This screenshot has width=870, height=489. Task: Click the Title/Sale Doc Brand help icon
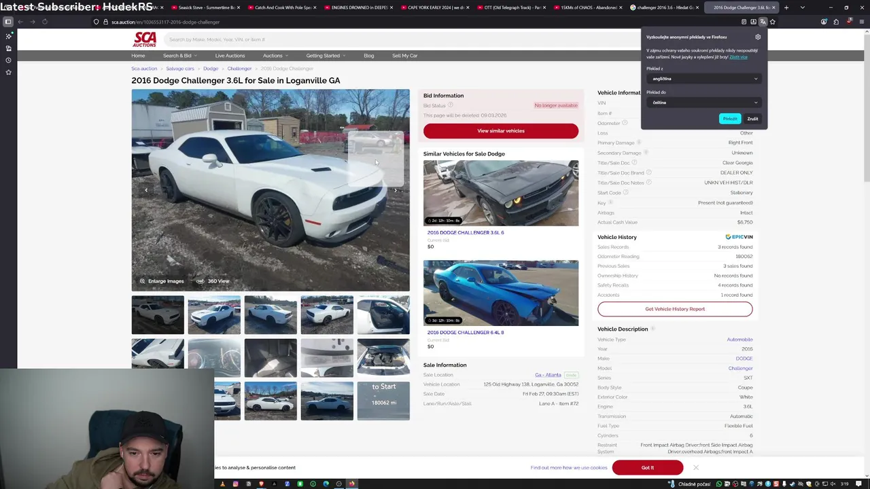point(648,173)
